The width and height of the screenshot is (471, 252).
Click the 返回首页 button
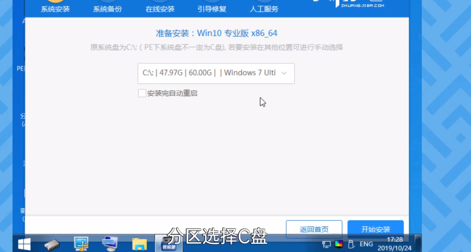pyautogui.click(x=314, y=230)
